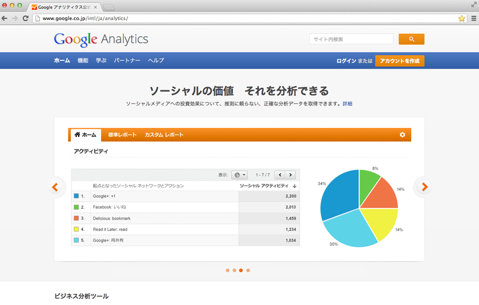479x305 pixels.
Task: Click the left carousel arrow
Action: tap(55, 187)
